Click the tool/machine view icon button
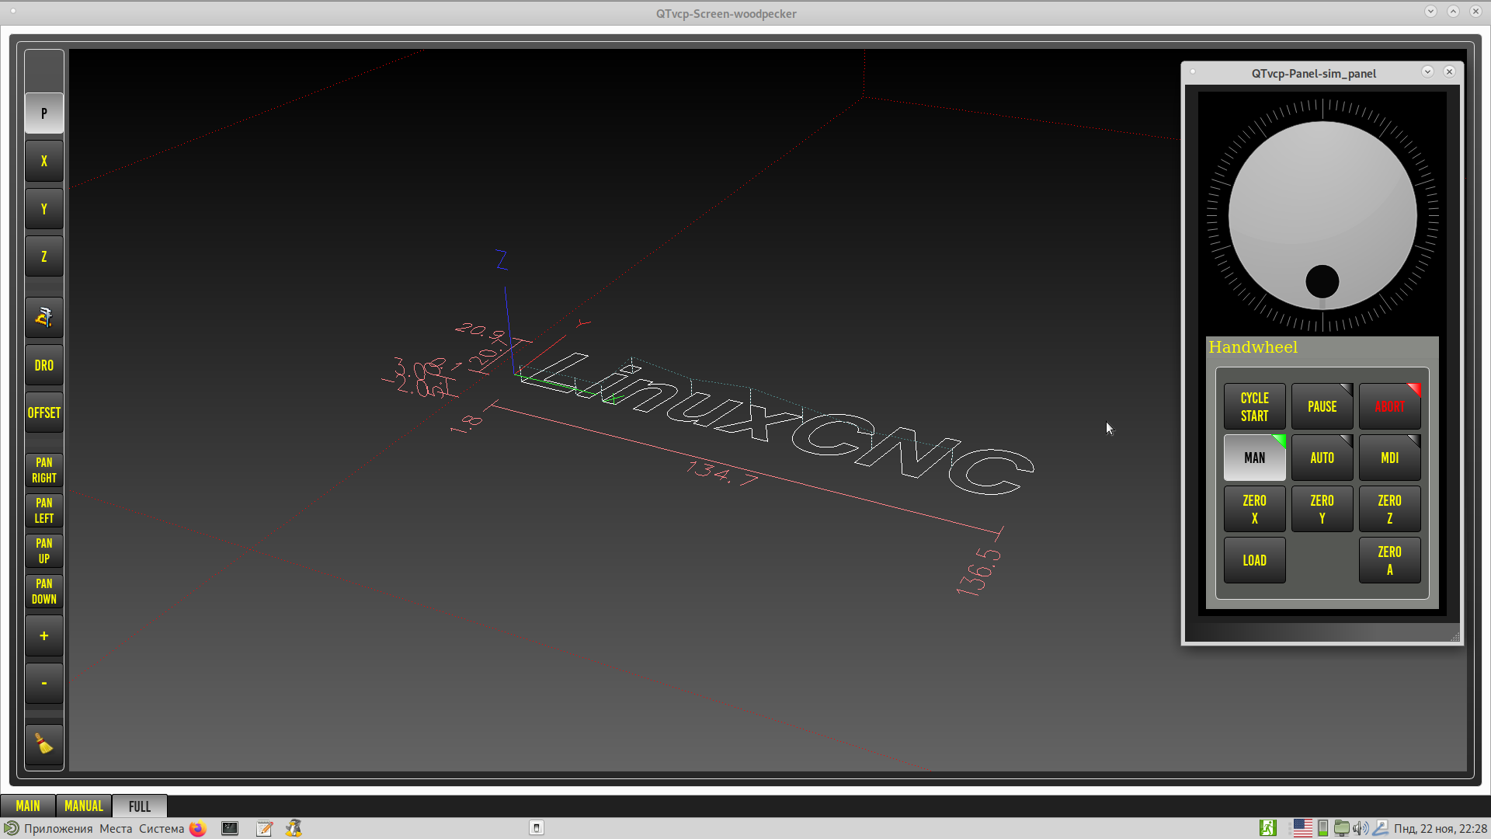Image resolution: width=1491 pixels, height=839 pixels. tap(44, 317)
